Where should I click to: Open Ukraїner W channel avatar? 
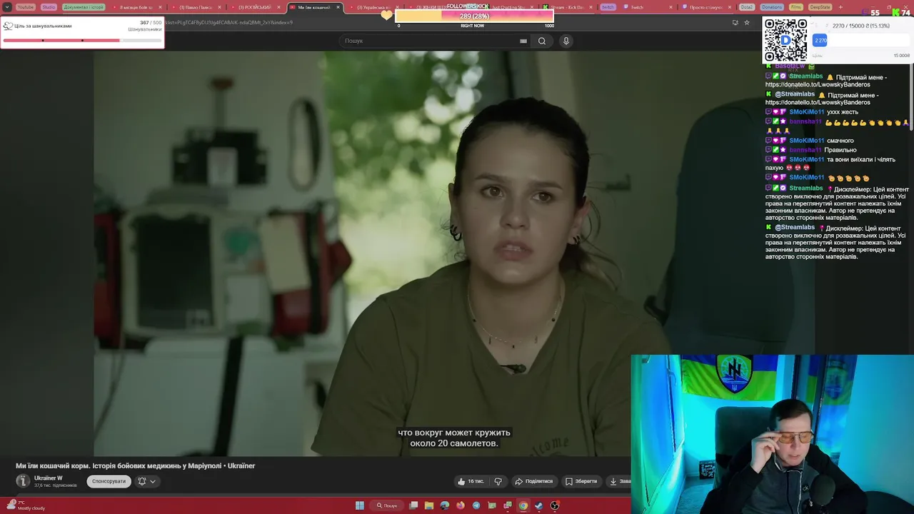(x=23, y=481)
